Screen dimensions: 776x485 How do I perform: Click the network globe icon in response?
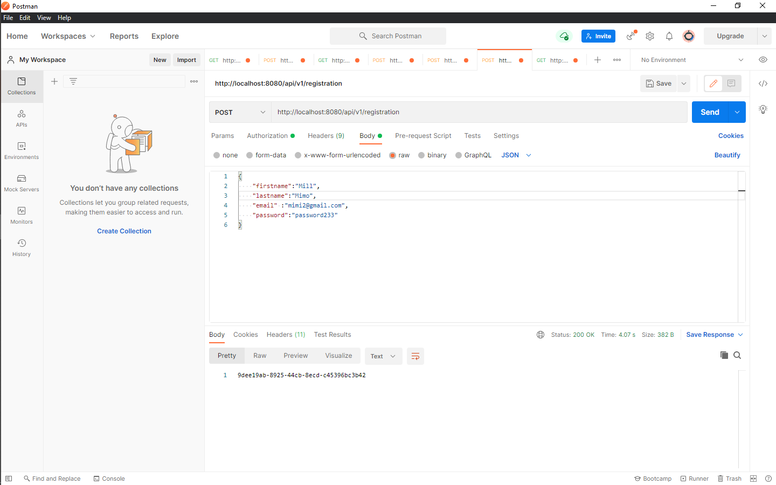coord(541,335)
